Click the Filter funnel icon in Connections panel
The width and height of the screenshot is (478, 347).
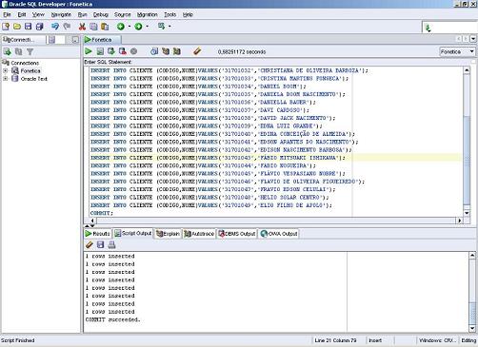click(30, 51)
